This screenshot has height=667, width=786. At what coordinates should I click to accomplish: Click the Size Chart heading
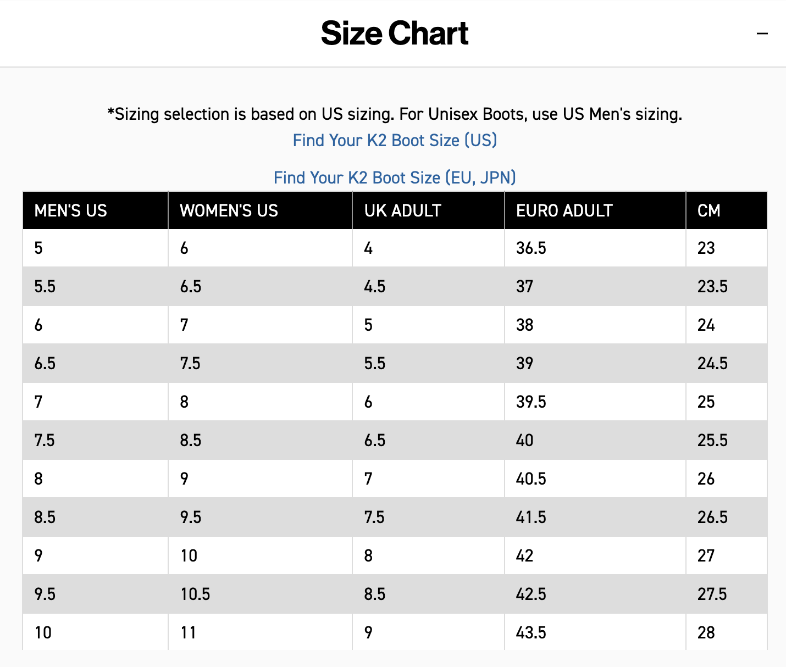(x=394, y=34)
